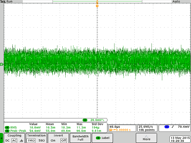The image size is (191, 143).
Task: Click blue channel 1 trigger source badge
Action: click(x=167, y=127)
